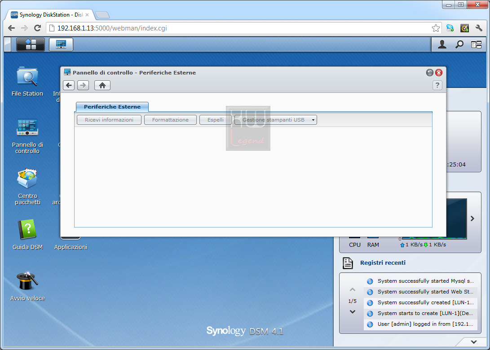This screenshot has width=490, height=350.
Task: Select log 'System successfully started Mysql s...'
Action: tap(421, 281)
